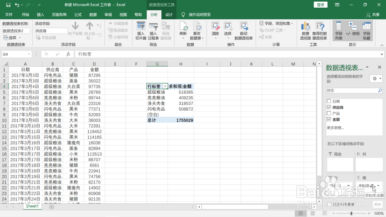Viewport: 386px width, 217px height.
Task: Switch to the 插入 tab
Action: (41, 15)
